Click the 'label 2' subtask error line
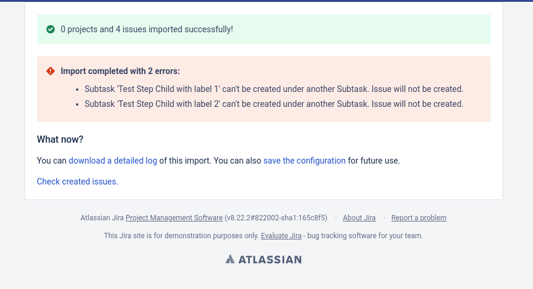 (274, 104)
